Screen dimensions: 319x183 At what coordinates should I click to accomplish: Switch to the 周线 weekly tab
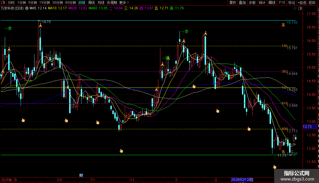91,3
